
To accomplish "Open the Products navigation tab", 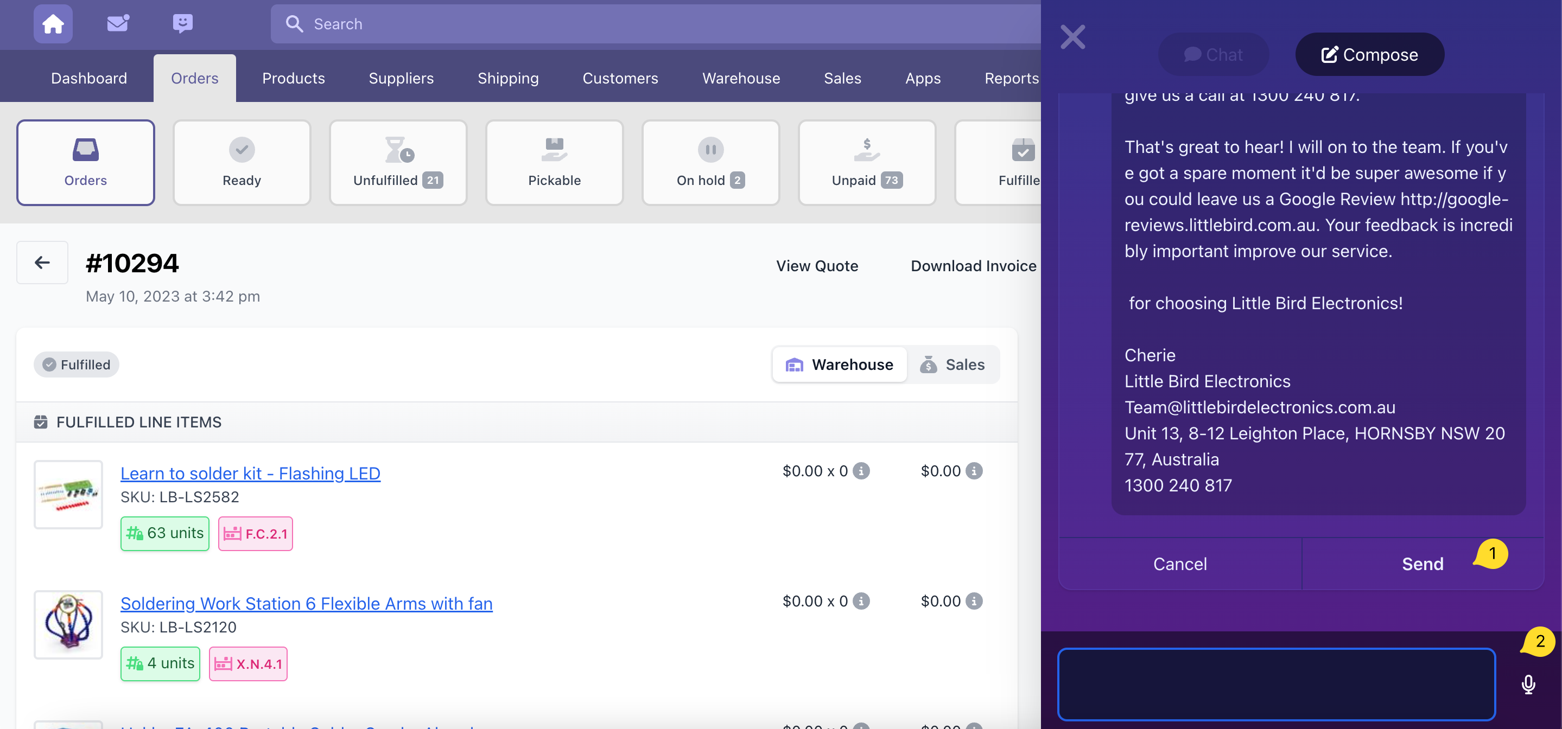I will tap(294, 78).
